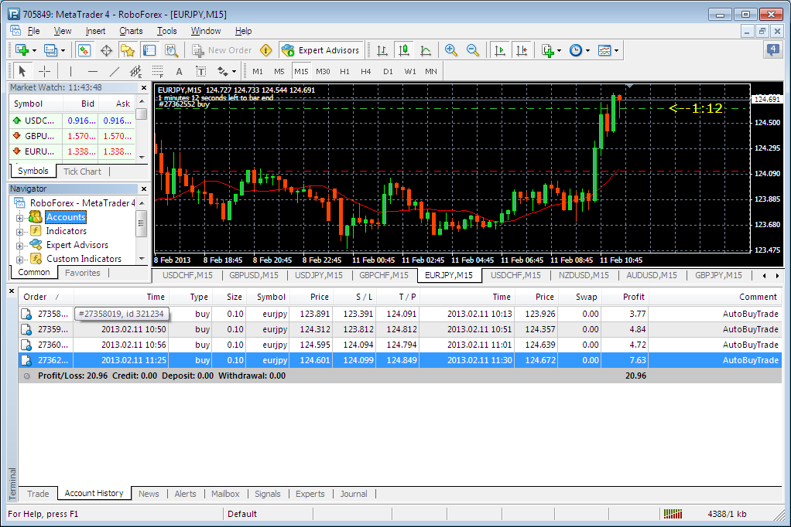791x527 pixels.
Task: Draw a horizontal line
Action: (x=92, y=71)
